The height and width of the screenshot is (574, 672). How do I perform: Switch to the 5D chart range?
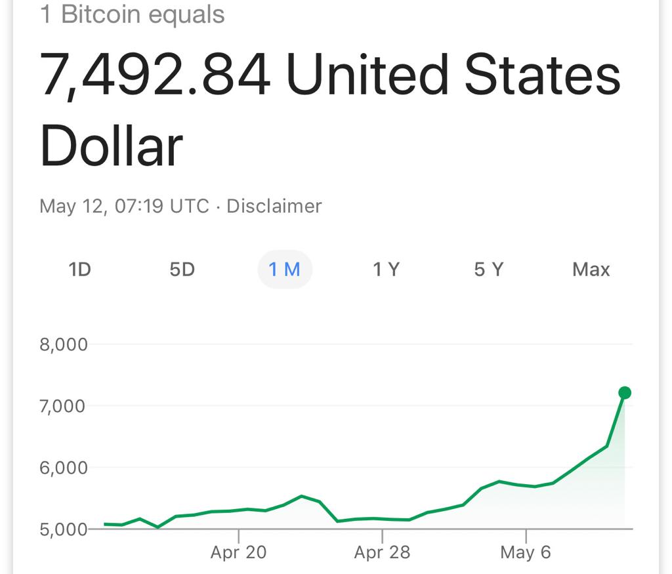point(182,270)
